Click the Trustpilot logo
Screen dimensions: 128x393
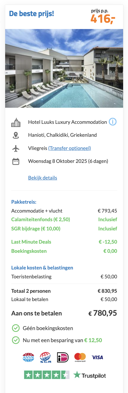click(90, 375)
